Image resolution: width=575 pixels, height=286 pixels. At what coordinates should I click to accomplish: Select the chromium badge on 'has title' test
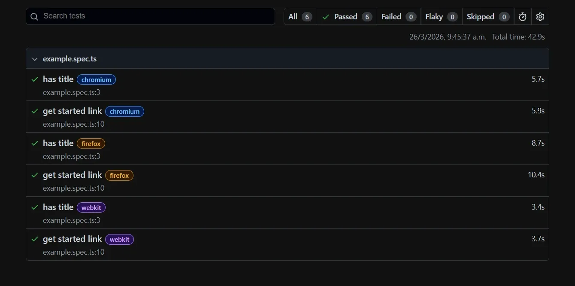[96, 79]
